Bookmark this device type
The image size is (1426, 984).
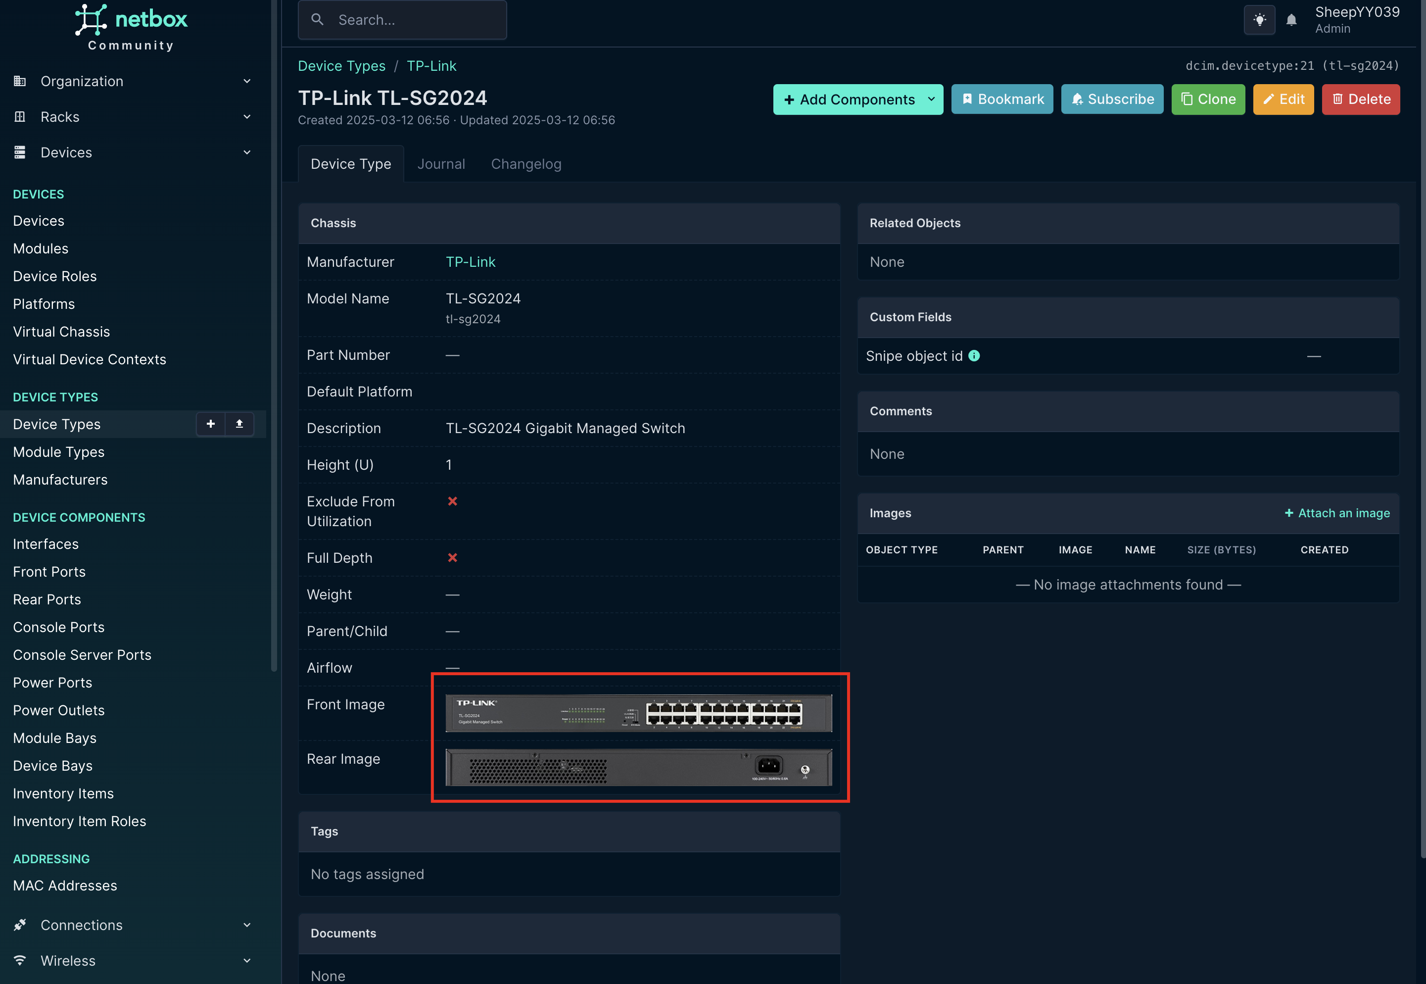coord(1002,99)
